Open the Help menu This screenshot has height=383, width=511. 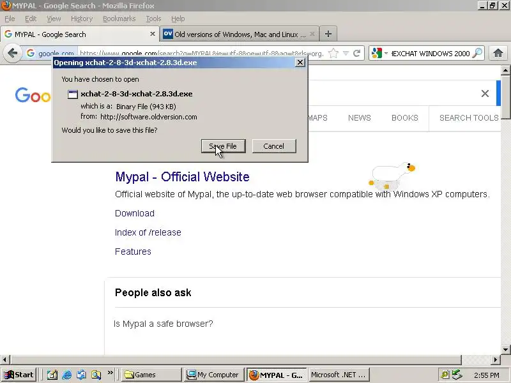pyautogui.click(x=178, y=19)
